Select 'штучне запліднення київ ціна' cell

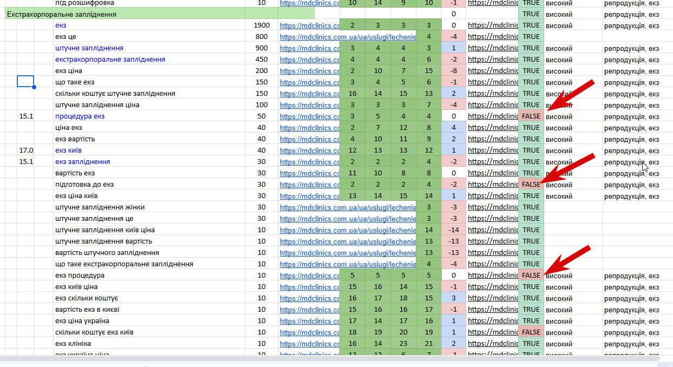pos(150,230)
